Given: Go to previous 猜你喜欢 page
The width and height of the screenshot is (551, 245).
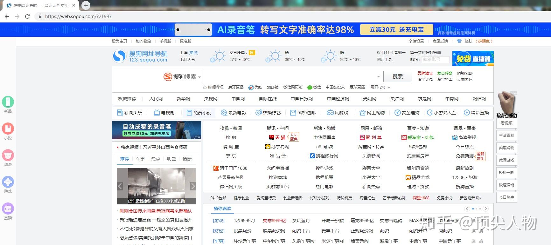Looking at the screenshot, I should (467, 209).
